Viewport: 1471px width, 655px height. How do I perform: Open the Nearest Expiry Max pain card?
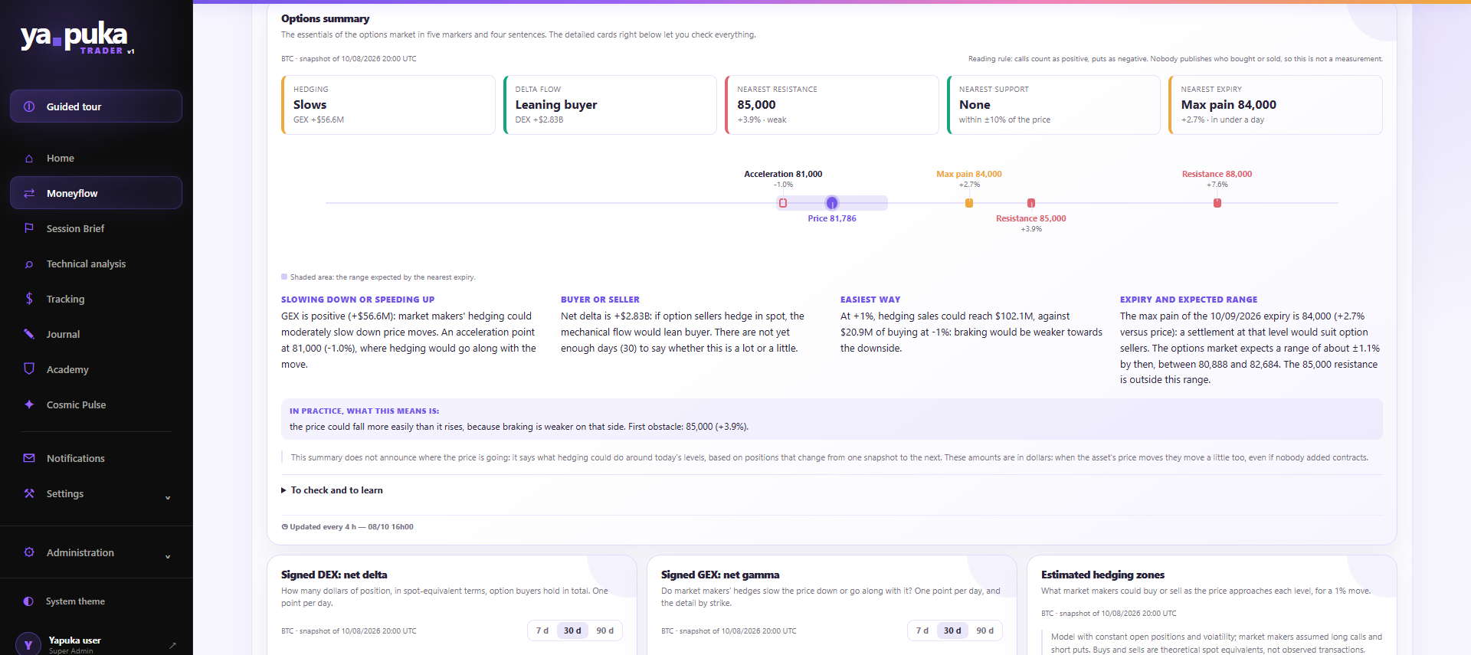pos(1276,105)
